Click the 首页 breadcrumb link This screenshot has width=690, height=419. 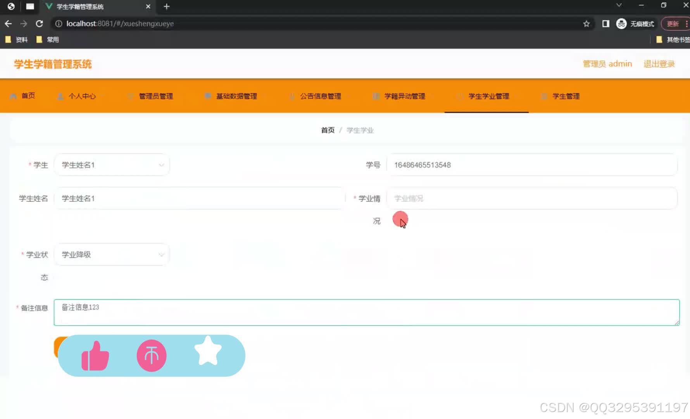point(328,130)
